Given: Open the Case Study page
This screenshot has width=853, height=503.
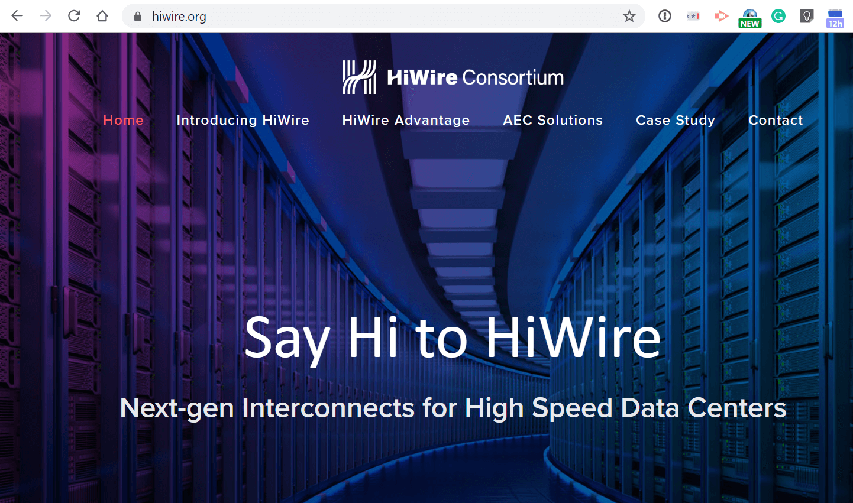Looking at the screenshot, I should 675,120.
